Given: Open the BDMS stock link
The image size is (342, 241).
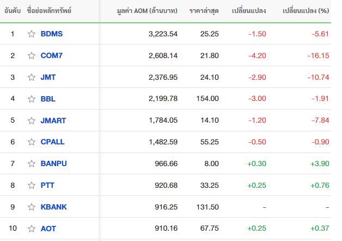Looking at the screenshot, I should (x=52, y=34).
